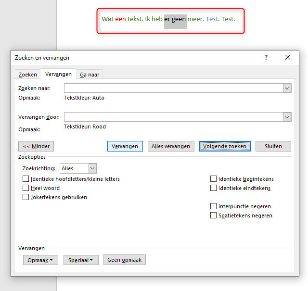Toggle Interpunctie negeren checkbox
The image size is (308, 291).
(214, 206)
